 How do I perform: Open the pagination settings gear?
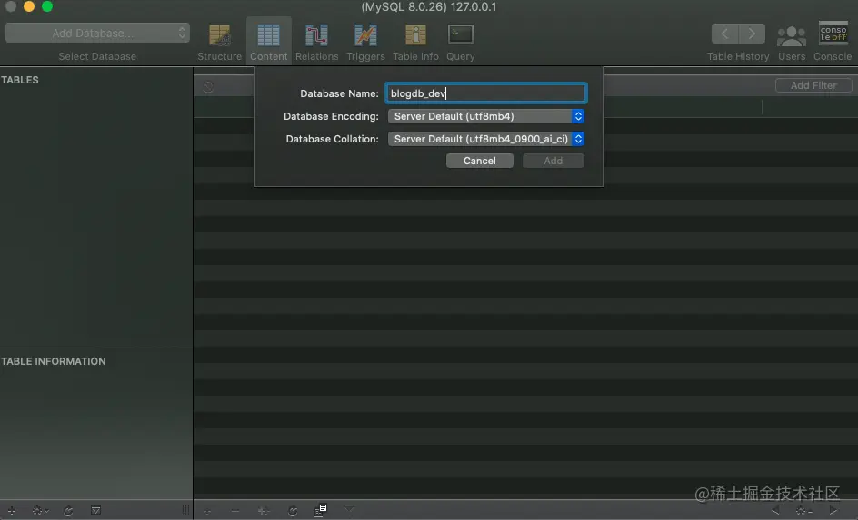[x=803, y=511]
